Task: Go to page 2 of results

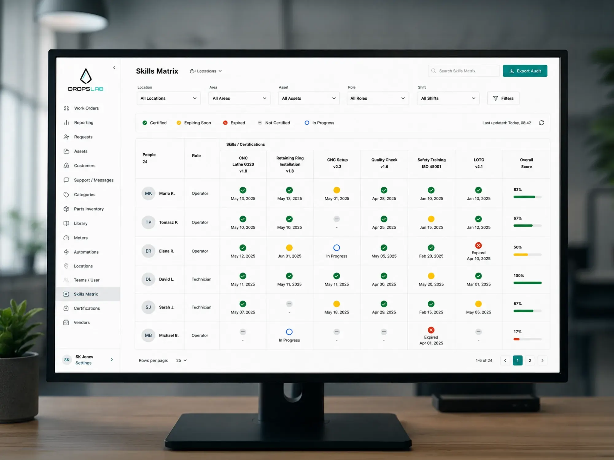Action: click(530, 360)
